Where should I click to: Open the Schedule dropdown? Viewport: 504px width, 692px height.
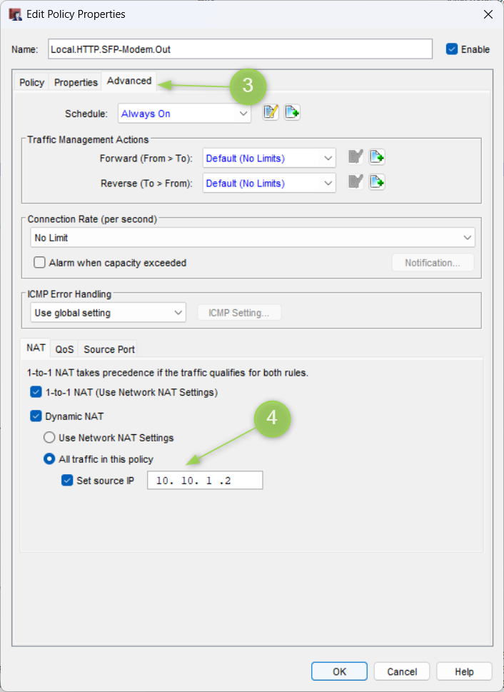(185, 114)
